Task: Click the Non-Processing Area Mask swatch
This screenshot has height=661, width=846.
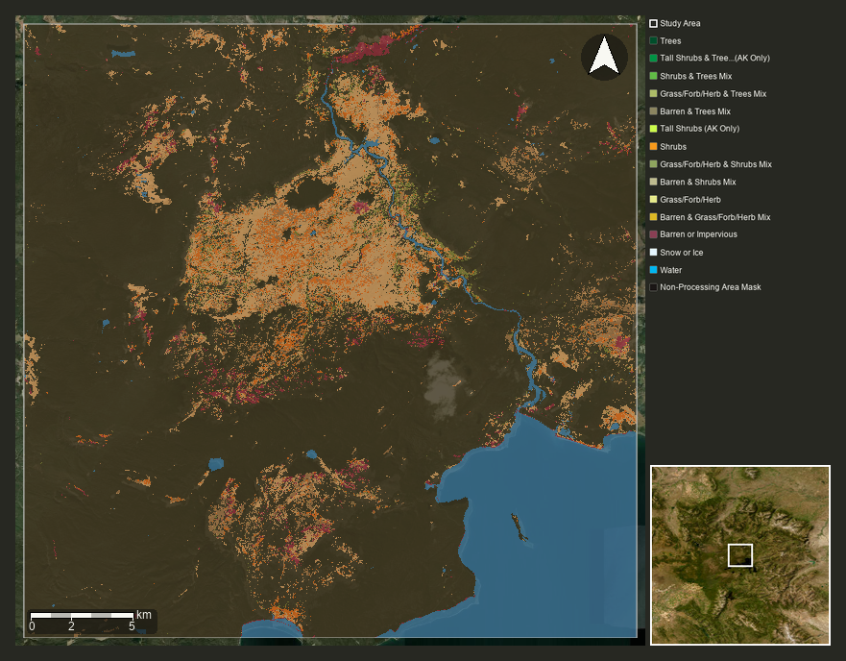Action: (x=653, y=287)
